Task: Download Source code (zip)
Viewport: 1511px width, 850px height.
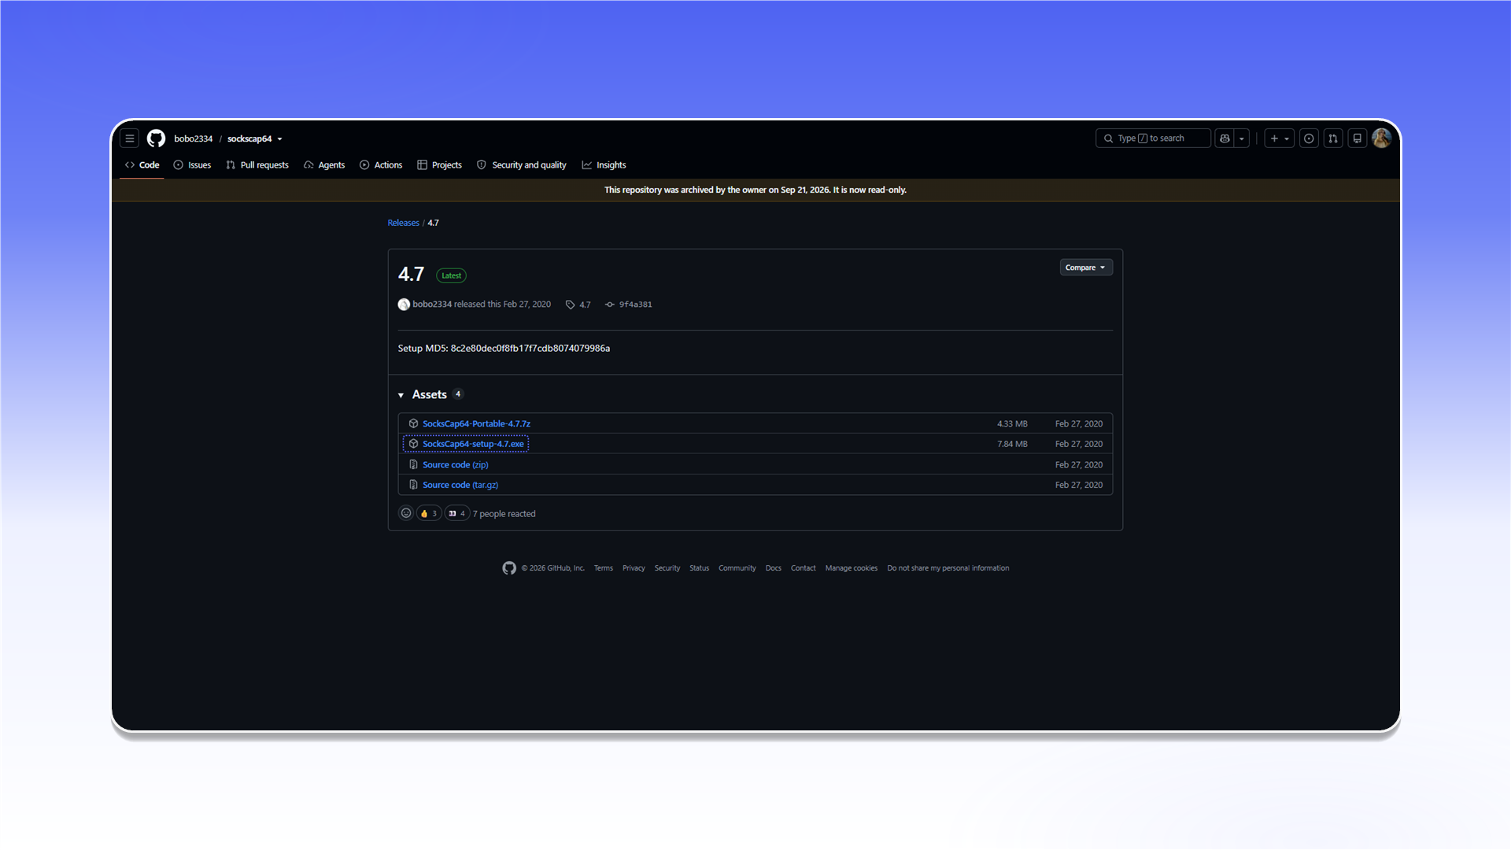Action: [455, 464]
